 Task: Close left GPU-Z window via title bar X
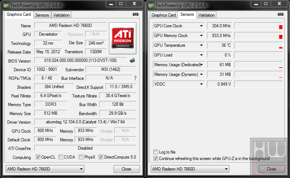(x=135, y=4)
